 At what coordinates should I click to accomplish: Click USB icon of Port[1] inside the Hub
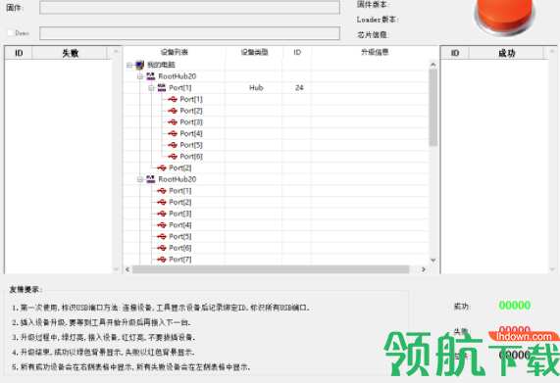173,99
